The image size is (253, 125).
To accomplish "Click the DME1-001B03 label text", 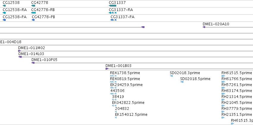I will click(118, 66).
